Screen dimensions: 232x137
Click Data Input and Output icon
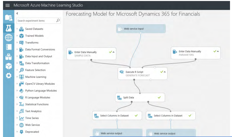(x=22, y=56)
